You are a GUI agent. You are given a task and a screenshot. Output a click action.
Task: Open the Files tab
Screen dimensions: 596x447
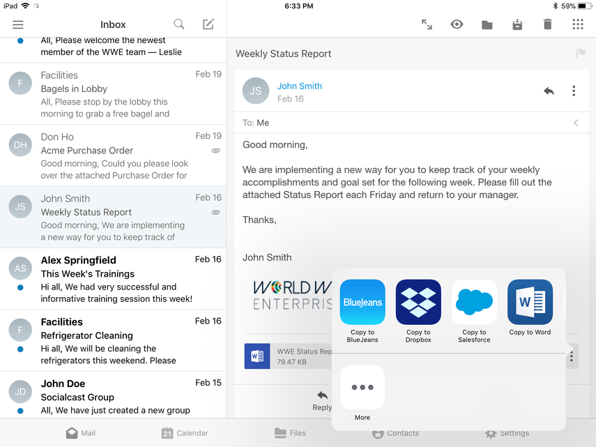(x=290, y=433)
